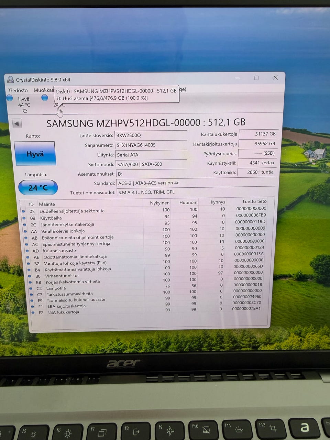Click the firmware field BXW2500Q
Image resolution: width=330 pixels, height=440 pixels.
tap(151, 135)
